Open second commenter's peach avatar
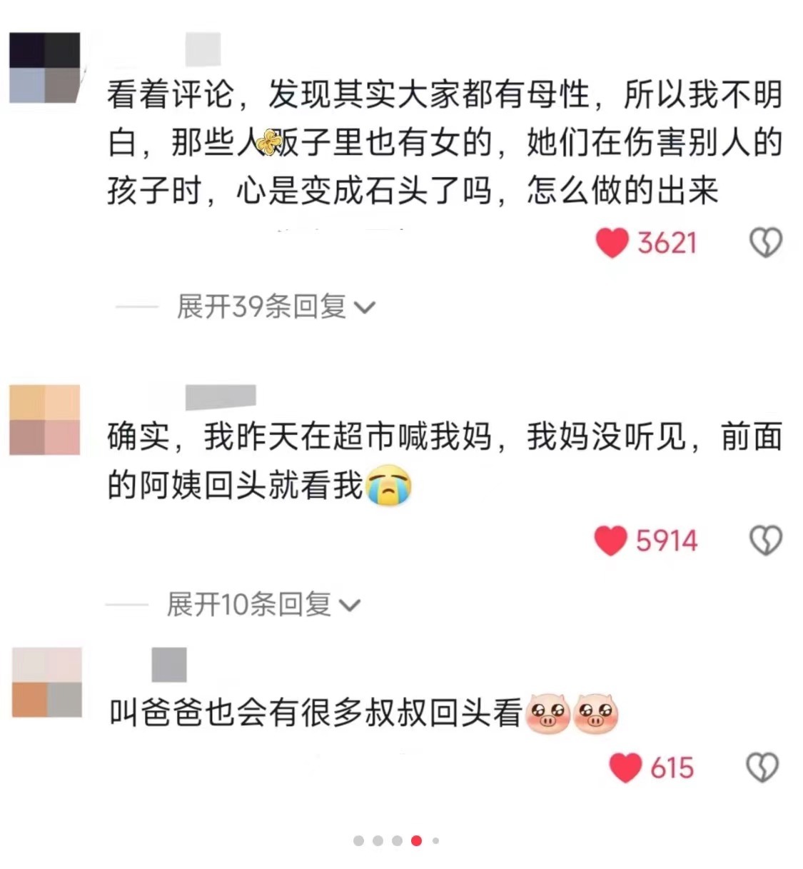 44,419
